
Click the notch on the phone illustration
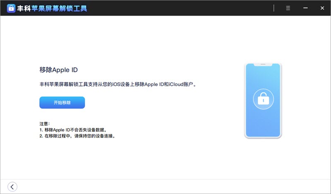(x=263, y=65)
